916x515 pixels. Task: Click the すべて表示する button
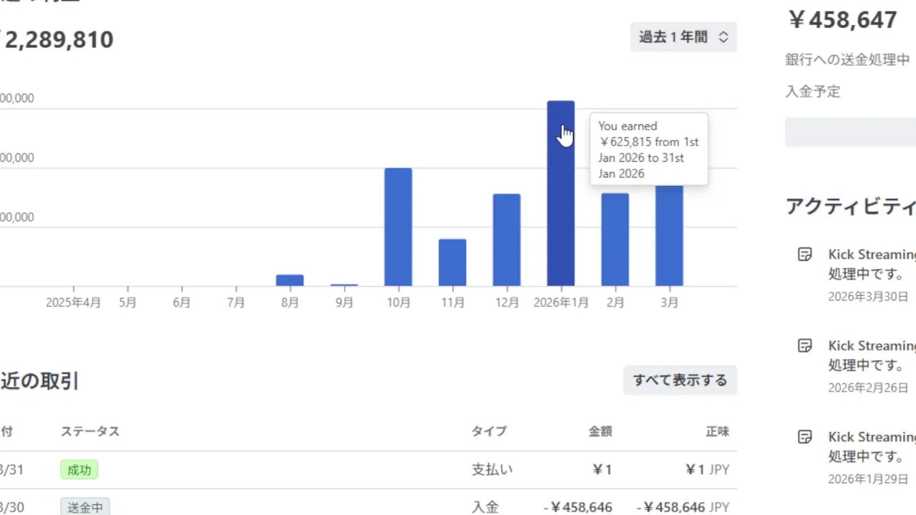(680, 381)
